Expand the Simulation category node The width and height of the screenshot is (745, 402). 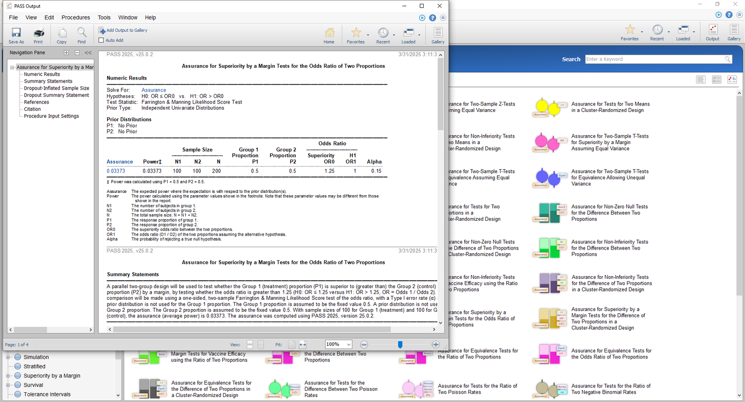pos(8,357)
